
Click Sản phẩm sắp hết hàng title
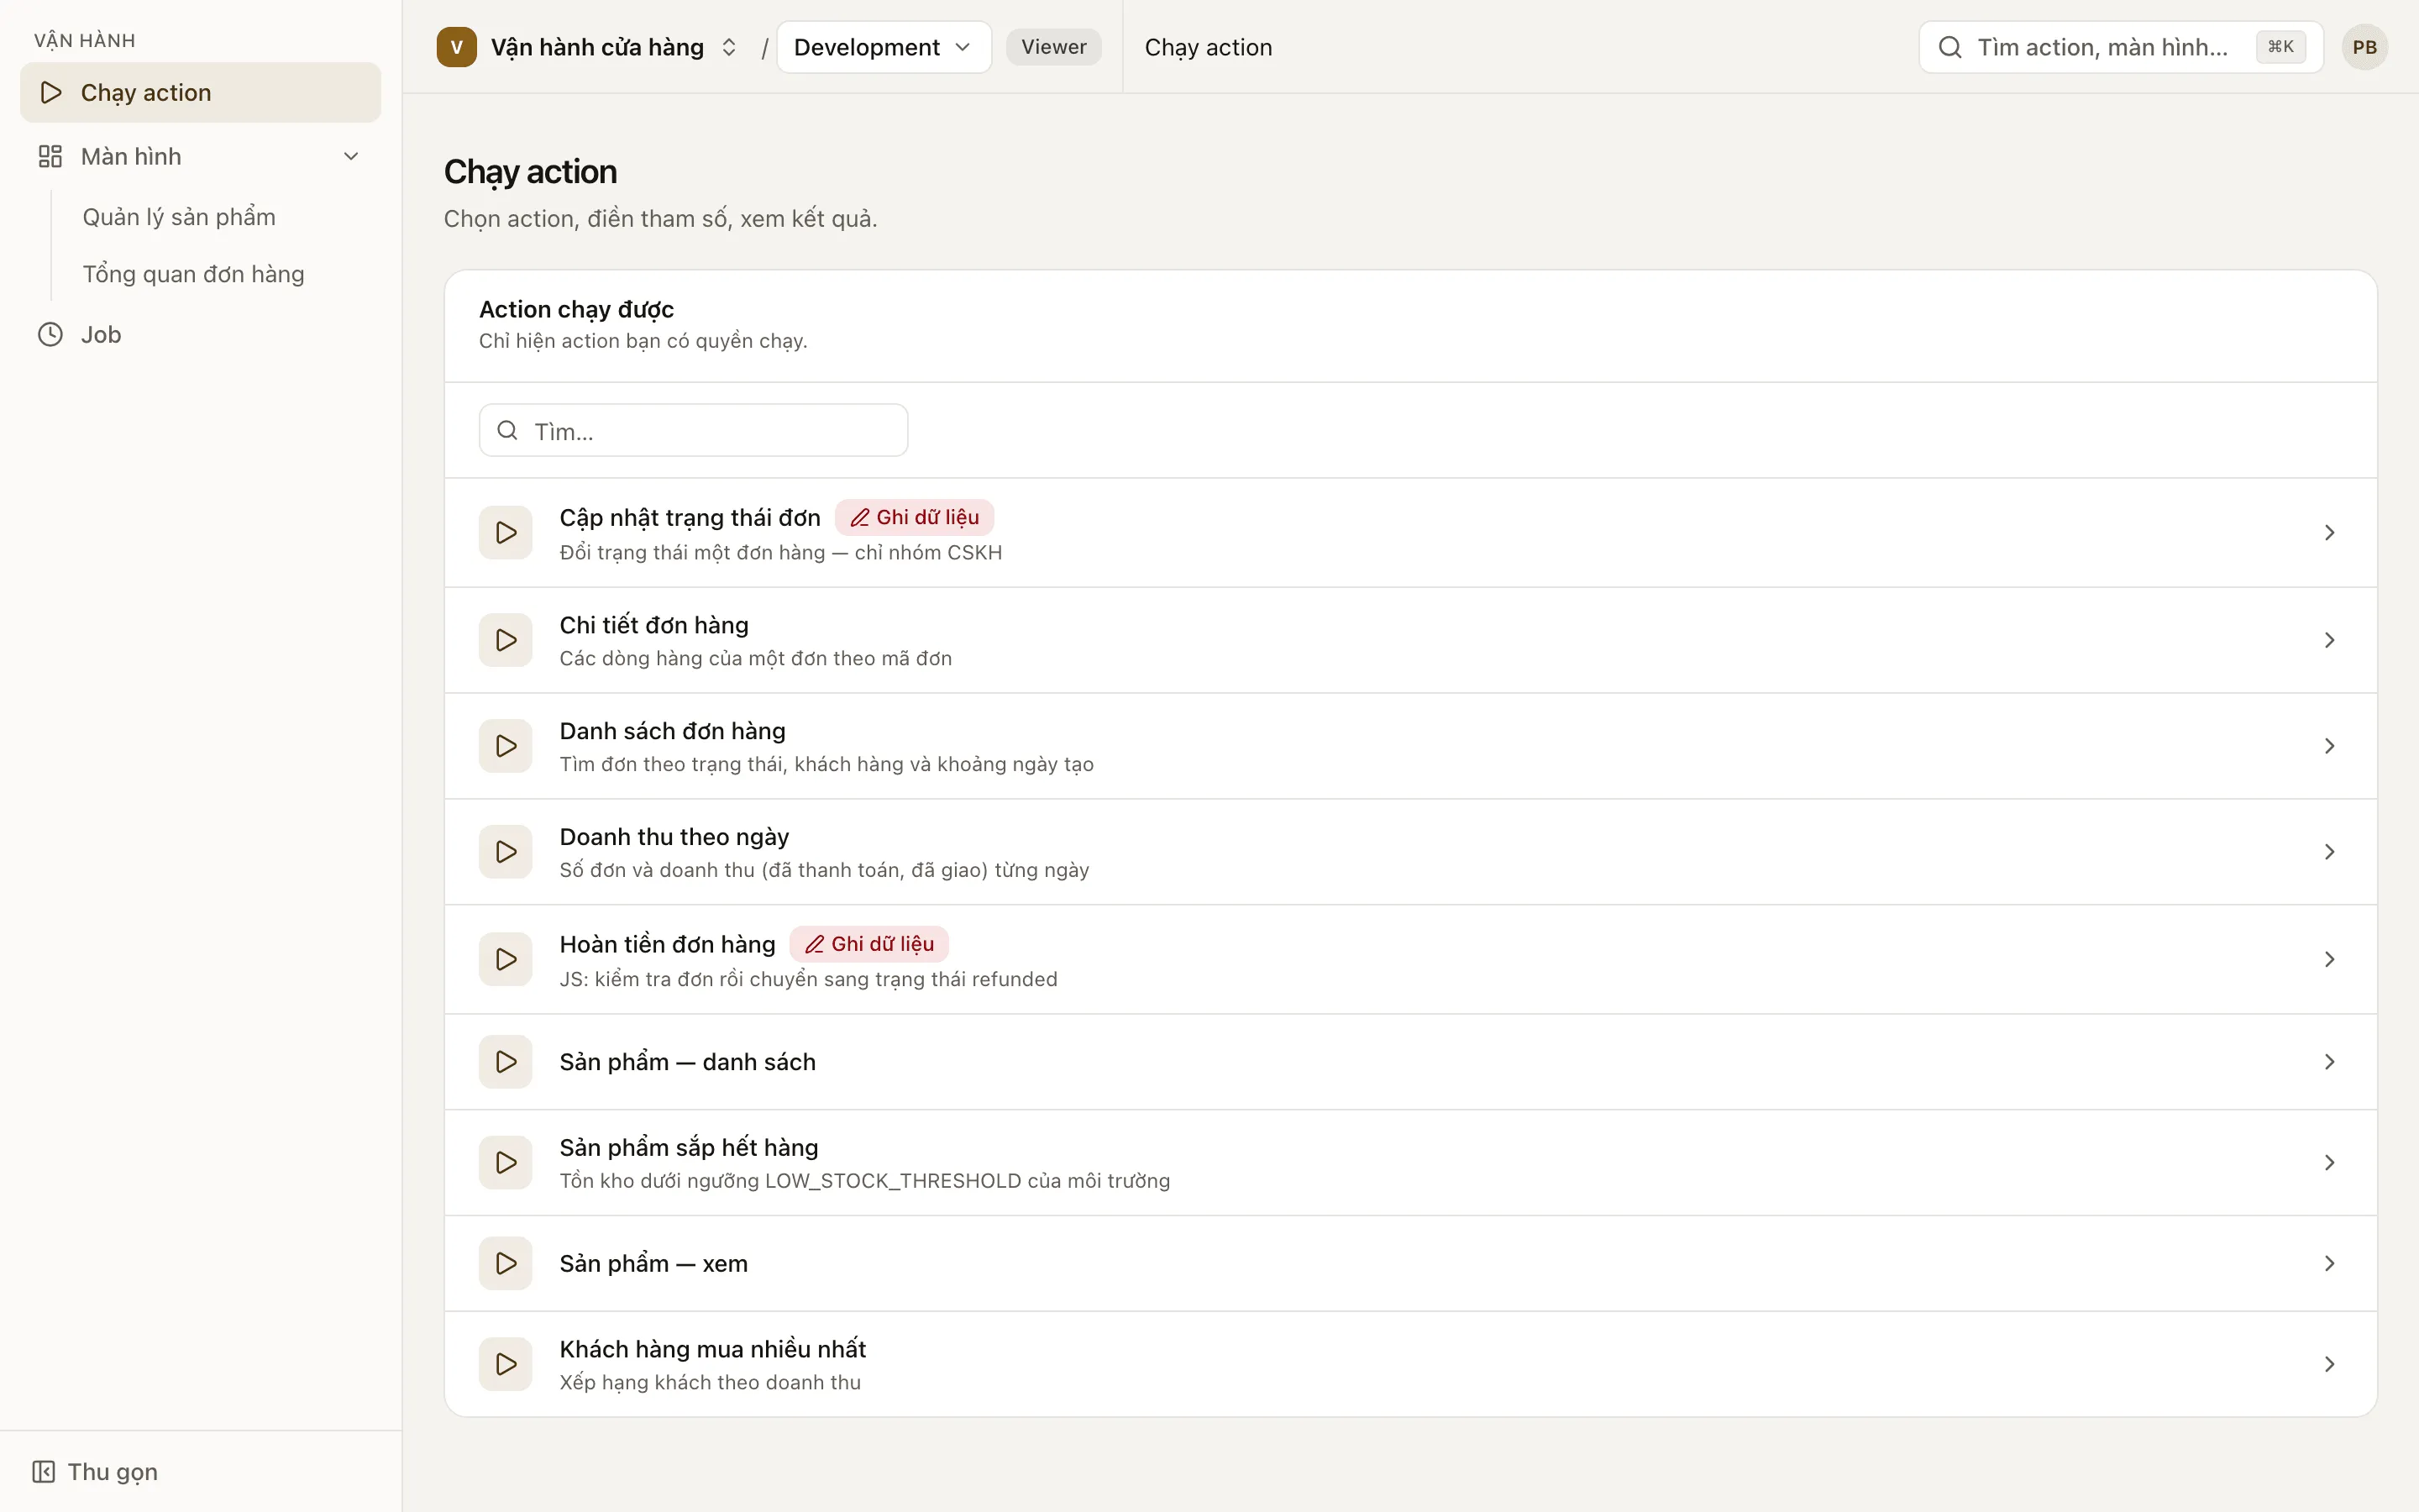click(x=689, y=1147)
